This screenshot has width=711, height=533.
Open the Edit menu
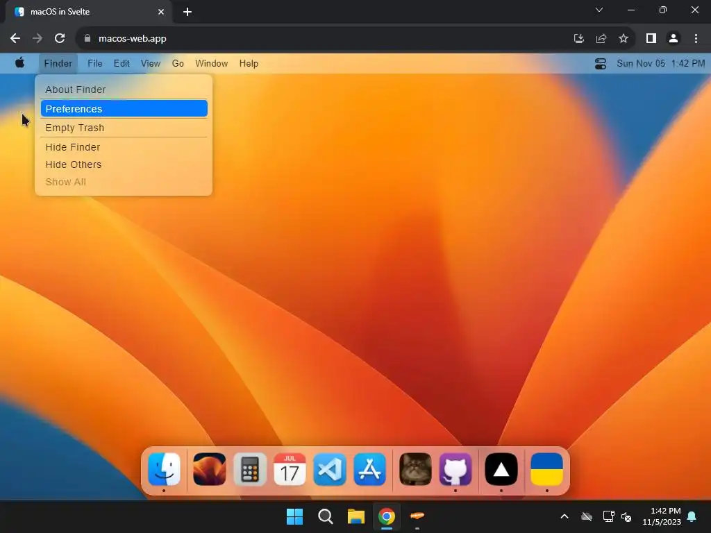[x=122, y=63]
